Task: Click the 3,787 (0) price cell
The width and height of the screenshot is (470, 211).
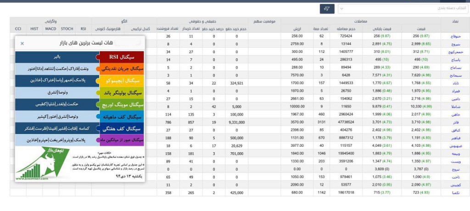Action: click(421, 169)
